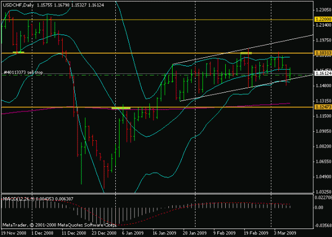Click the -0.03568 MACD scale value
The height and width of the screenshot is (237, 332).
pyautogui.click(x=324, y=225)
